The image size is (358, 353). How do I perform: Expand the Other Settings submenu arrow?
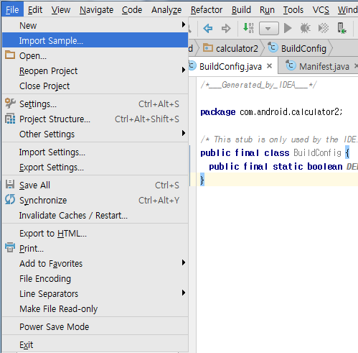[184, 133]
